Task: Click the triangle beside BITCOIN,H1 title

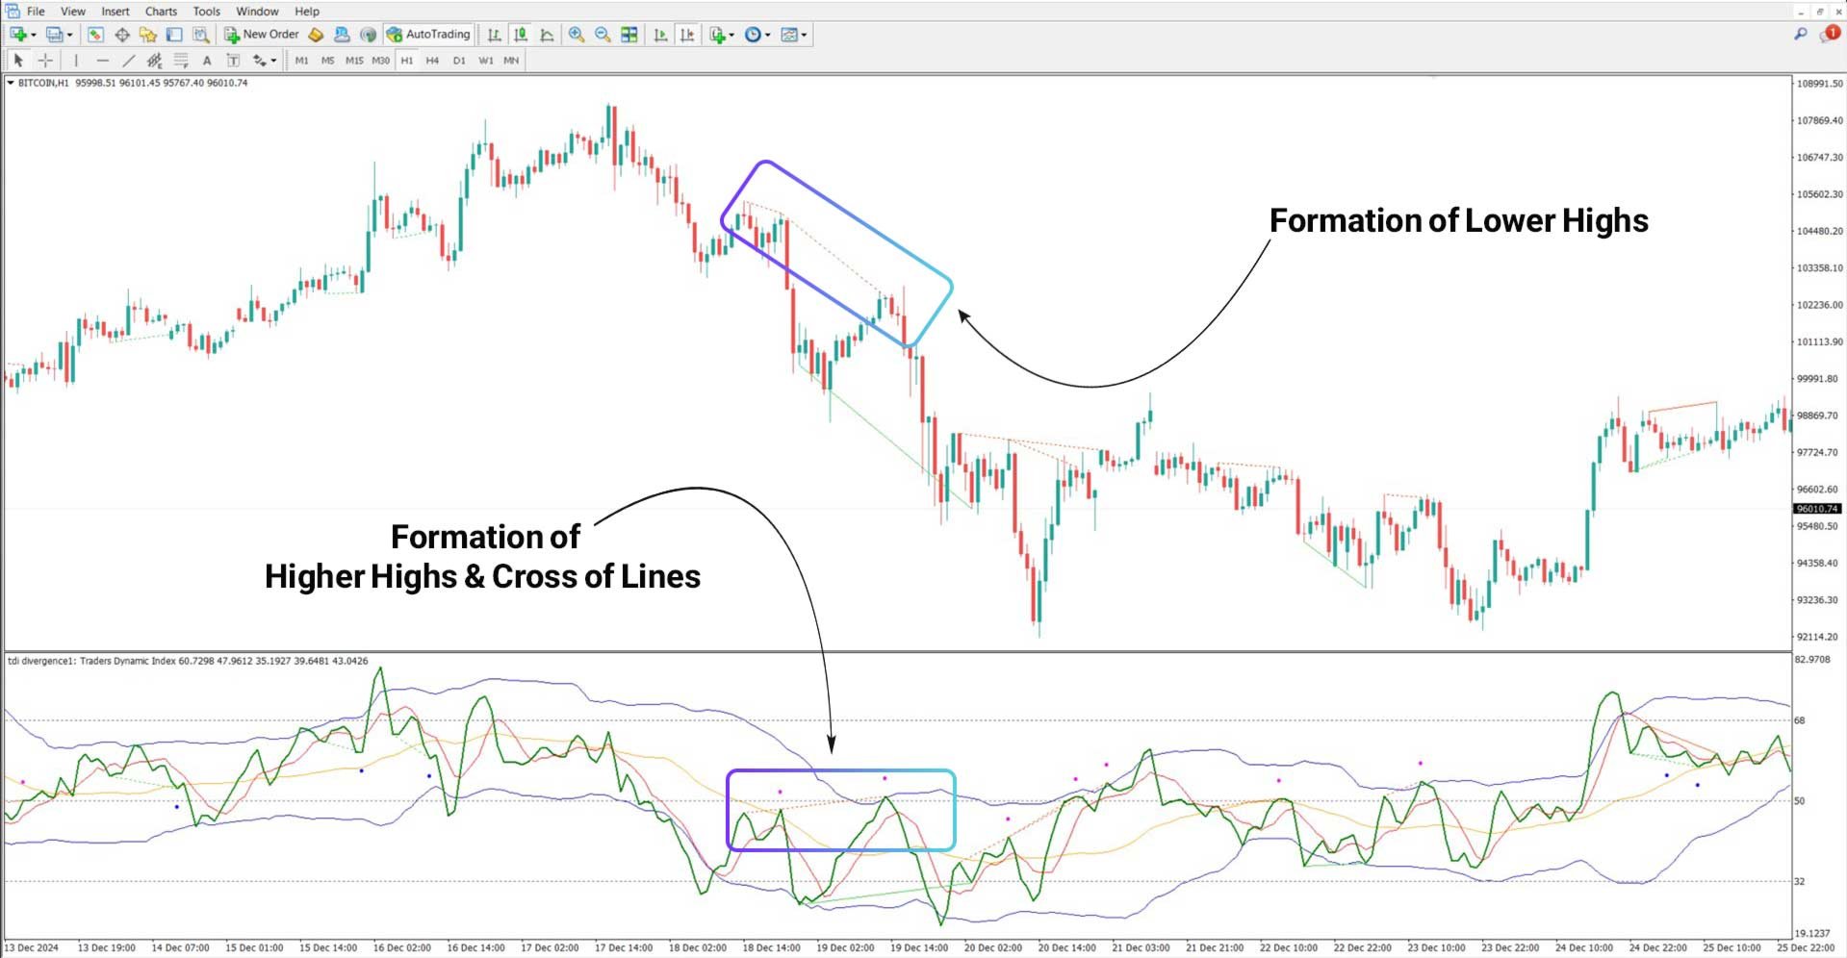Action: 11,83
